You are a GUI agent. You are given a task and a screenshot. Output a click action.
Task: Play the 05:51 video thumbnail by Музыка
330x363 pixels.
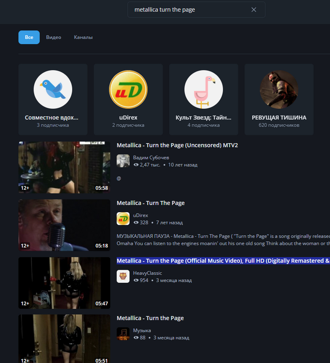[x=65, y=338]
